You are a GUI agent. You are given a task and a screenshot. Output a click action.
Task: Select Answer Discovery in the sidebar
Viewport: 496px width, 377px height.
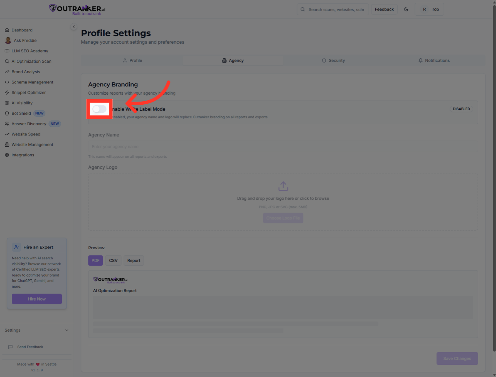click(29, 124)
